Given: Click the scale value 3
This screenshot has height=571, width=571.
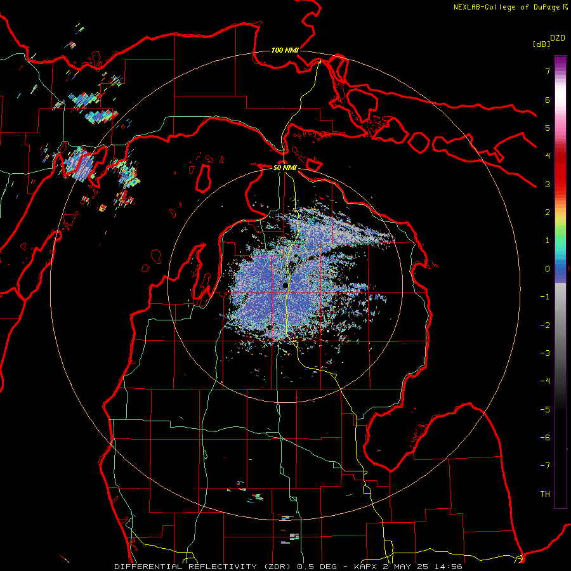Looking at the screenshot, I should (548, 184).
